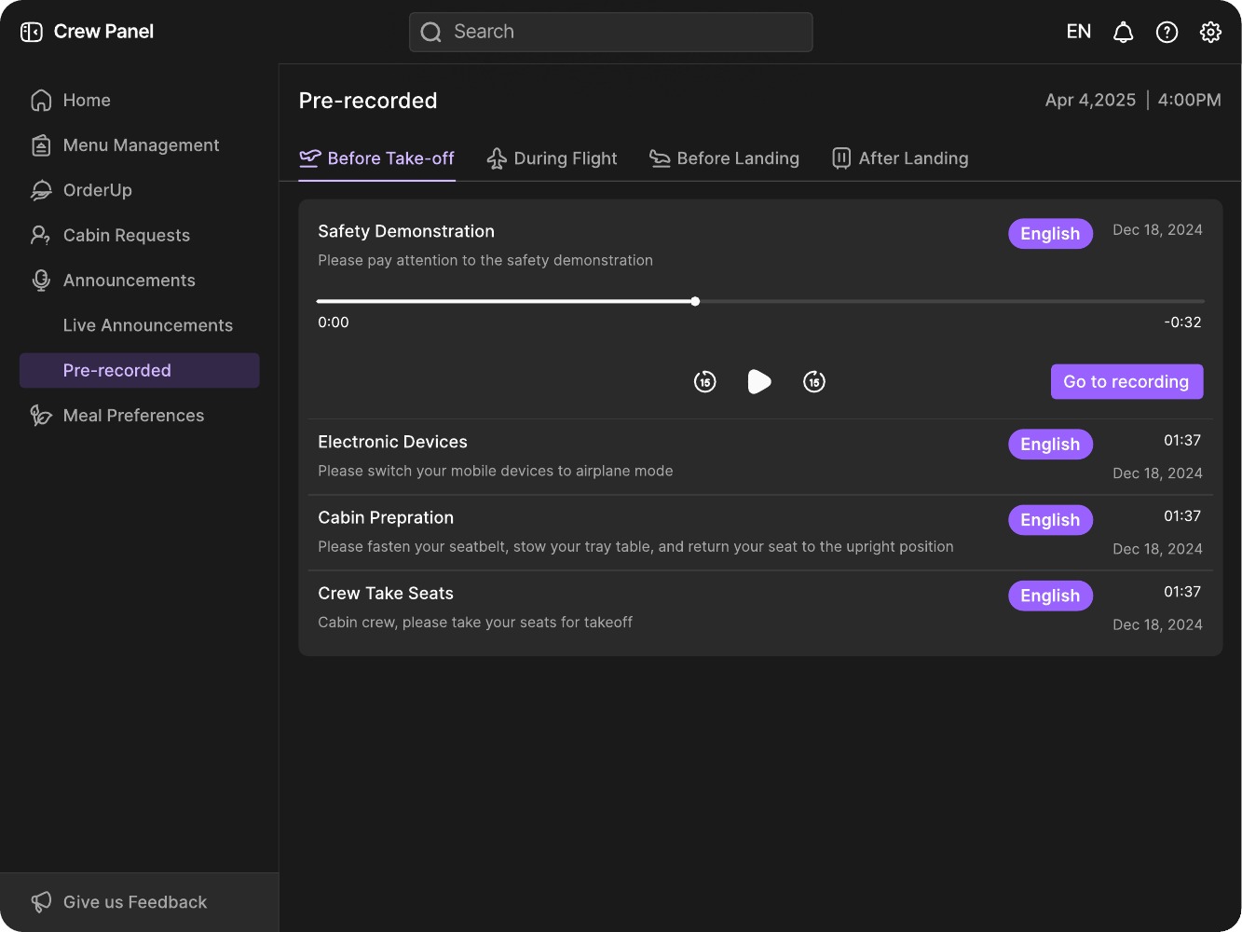The width and height of the screenshot is (1242, 932).
Task: Switch to the During Flight tab
Action: [x=552, y=158]
